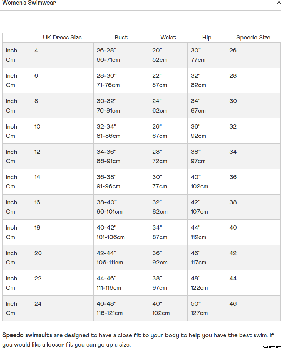Image resolution: width=281 pixels, height=348 pixels.
Task: Click the Bust column header
Action: click(121, 38)
